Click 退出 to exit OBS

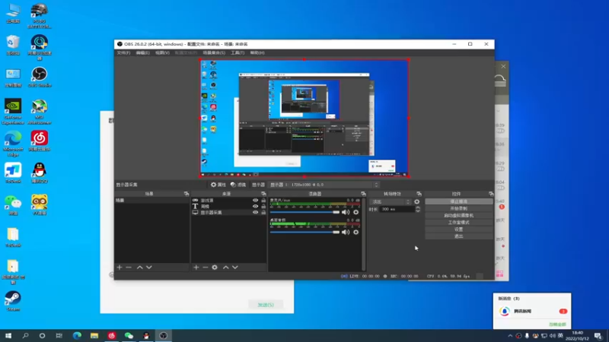coord(459,236)
